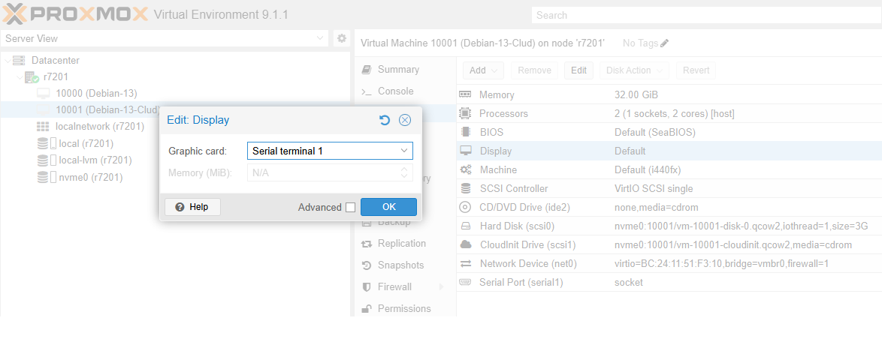
Task: Click the localnetwork grid icon
Action: 43,127
